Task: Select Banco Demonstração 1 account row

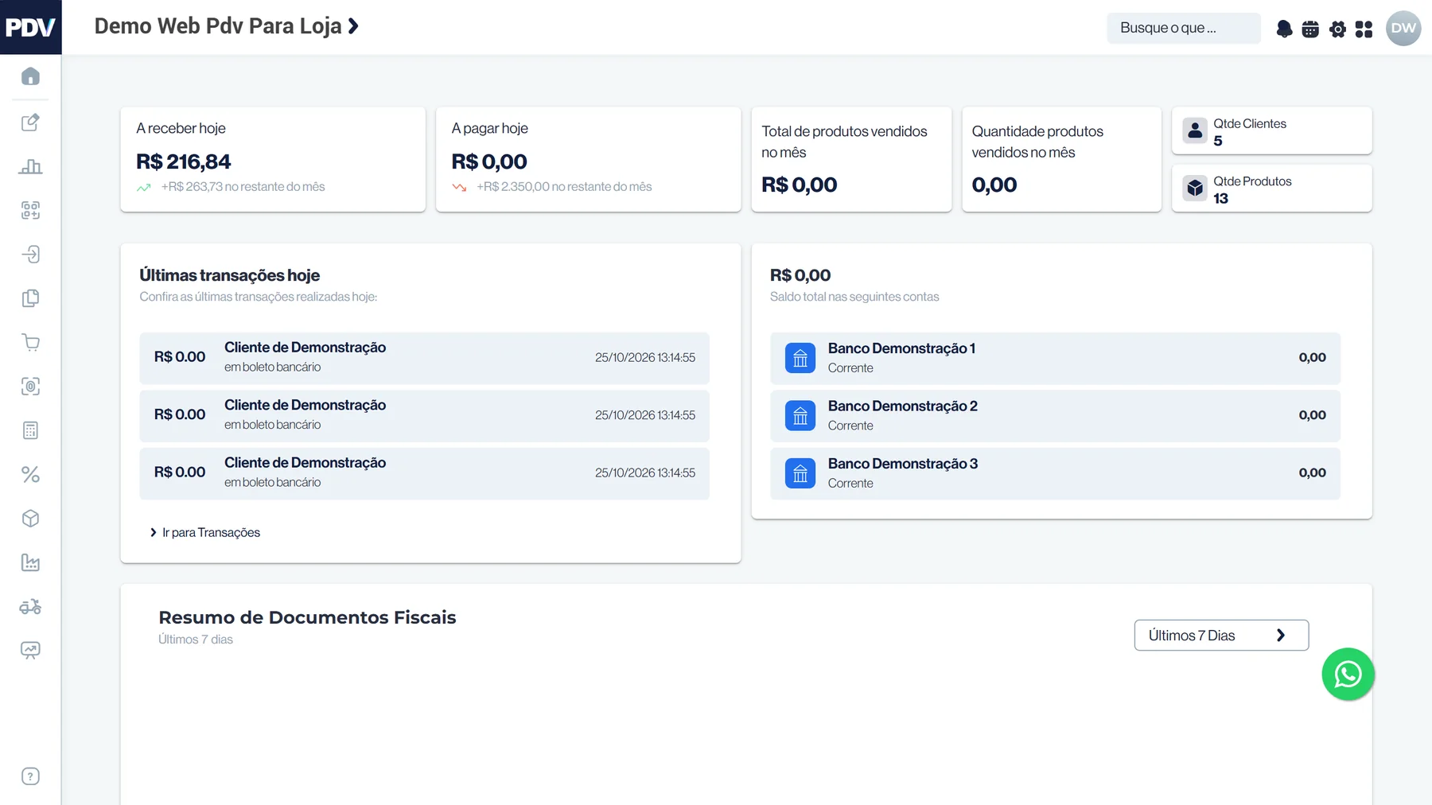Action: coord(1055,358)
